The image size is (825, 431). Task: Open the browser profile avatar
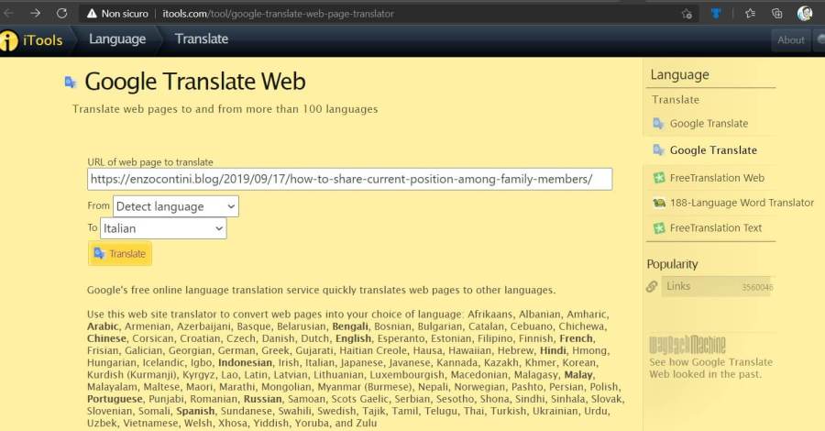[x=805, y=14]
